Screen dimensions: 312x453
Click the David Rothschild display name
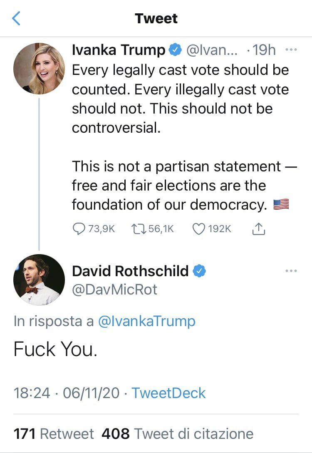tap(130, 271)
